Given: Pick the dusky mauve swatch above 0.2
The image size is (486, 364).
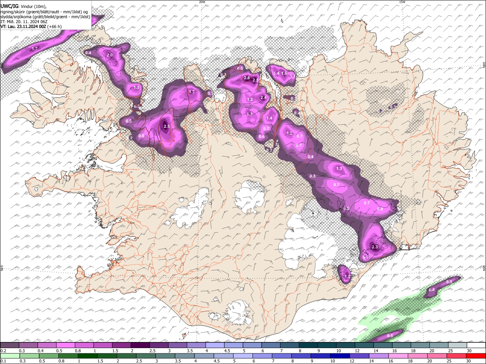Looking at the screenshot, I should tap(9, 345).
